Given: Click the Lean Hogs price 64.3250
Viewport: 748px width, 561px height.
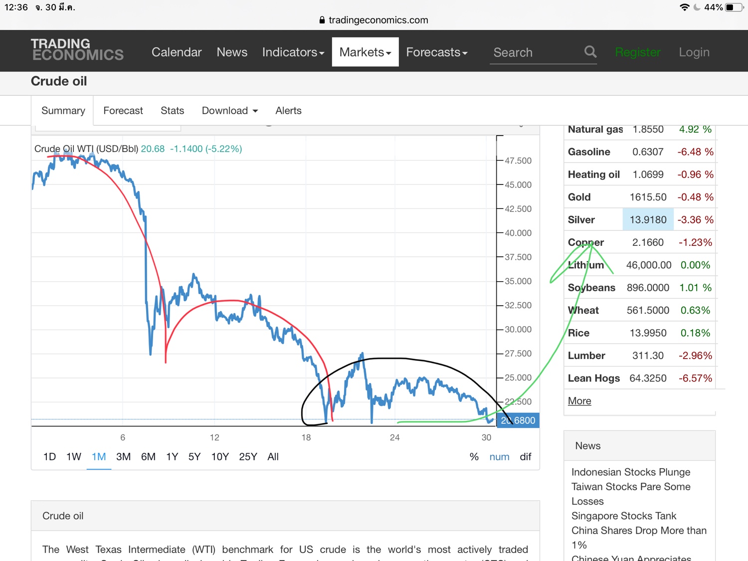Looking at the screenshot, I should pos(648,378).
